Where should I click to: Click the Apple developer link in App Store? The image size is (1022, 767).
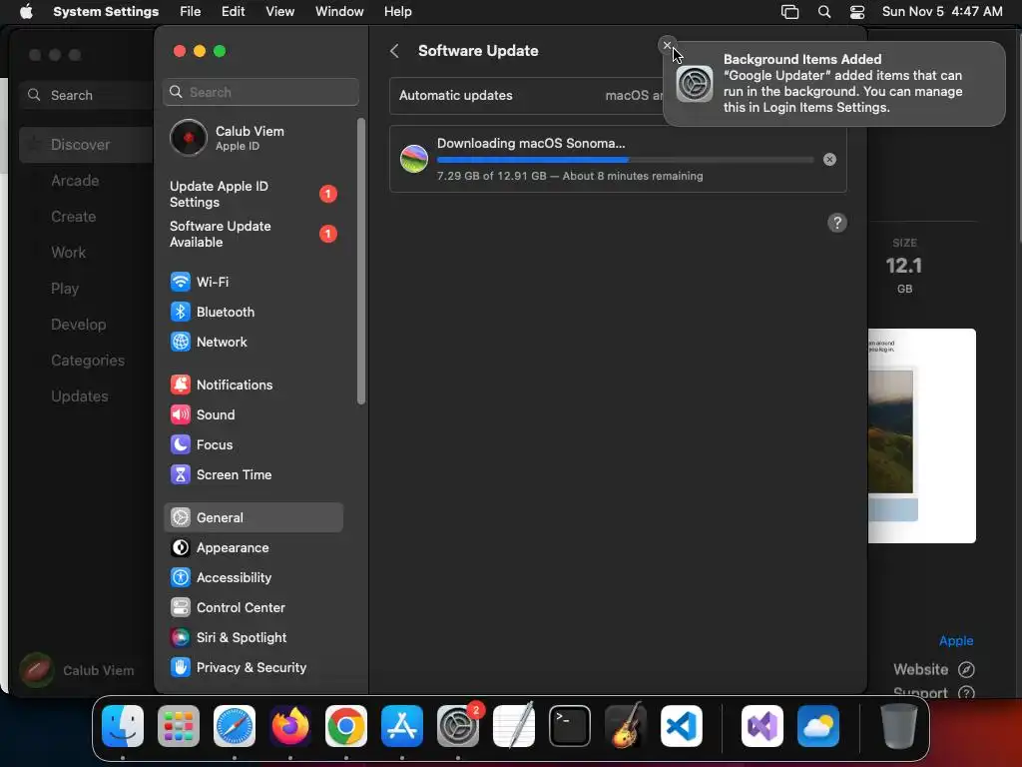pos(955,640)
